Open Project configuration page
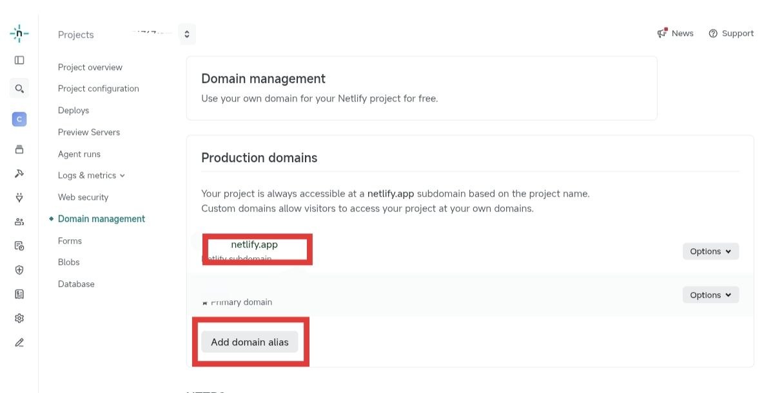The image size is (773, 393). click(x=98, y=89)
